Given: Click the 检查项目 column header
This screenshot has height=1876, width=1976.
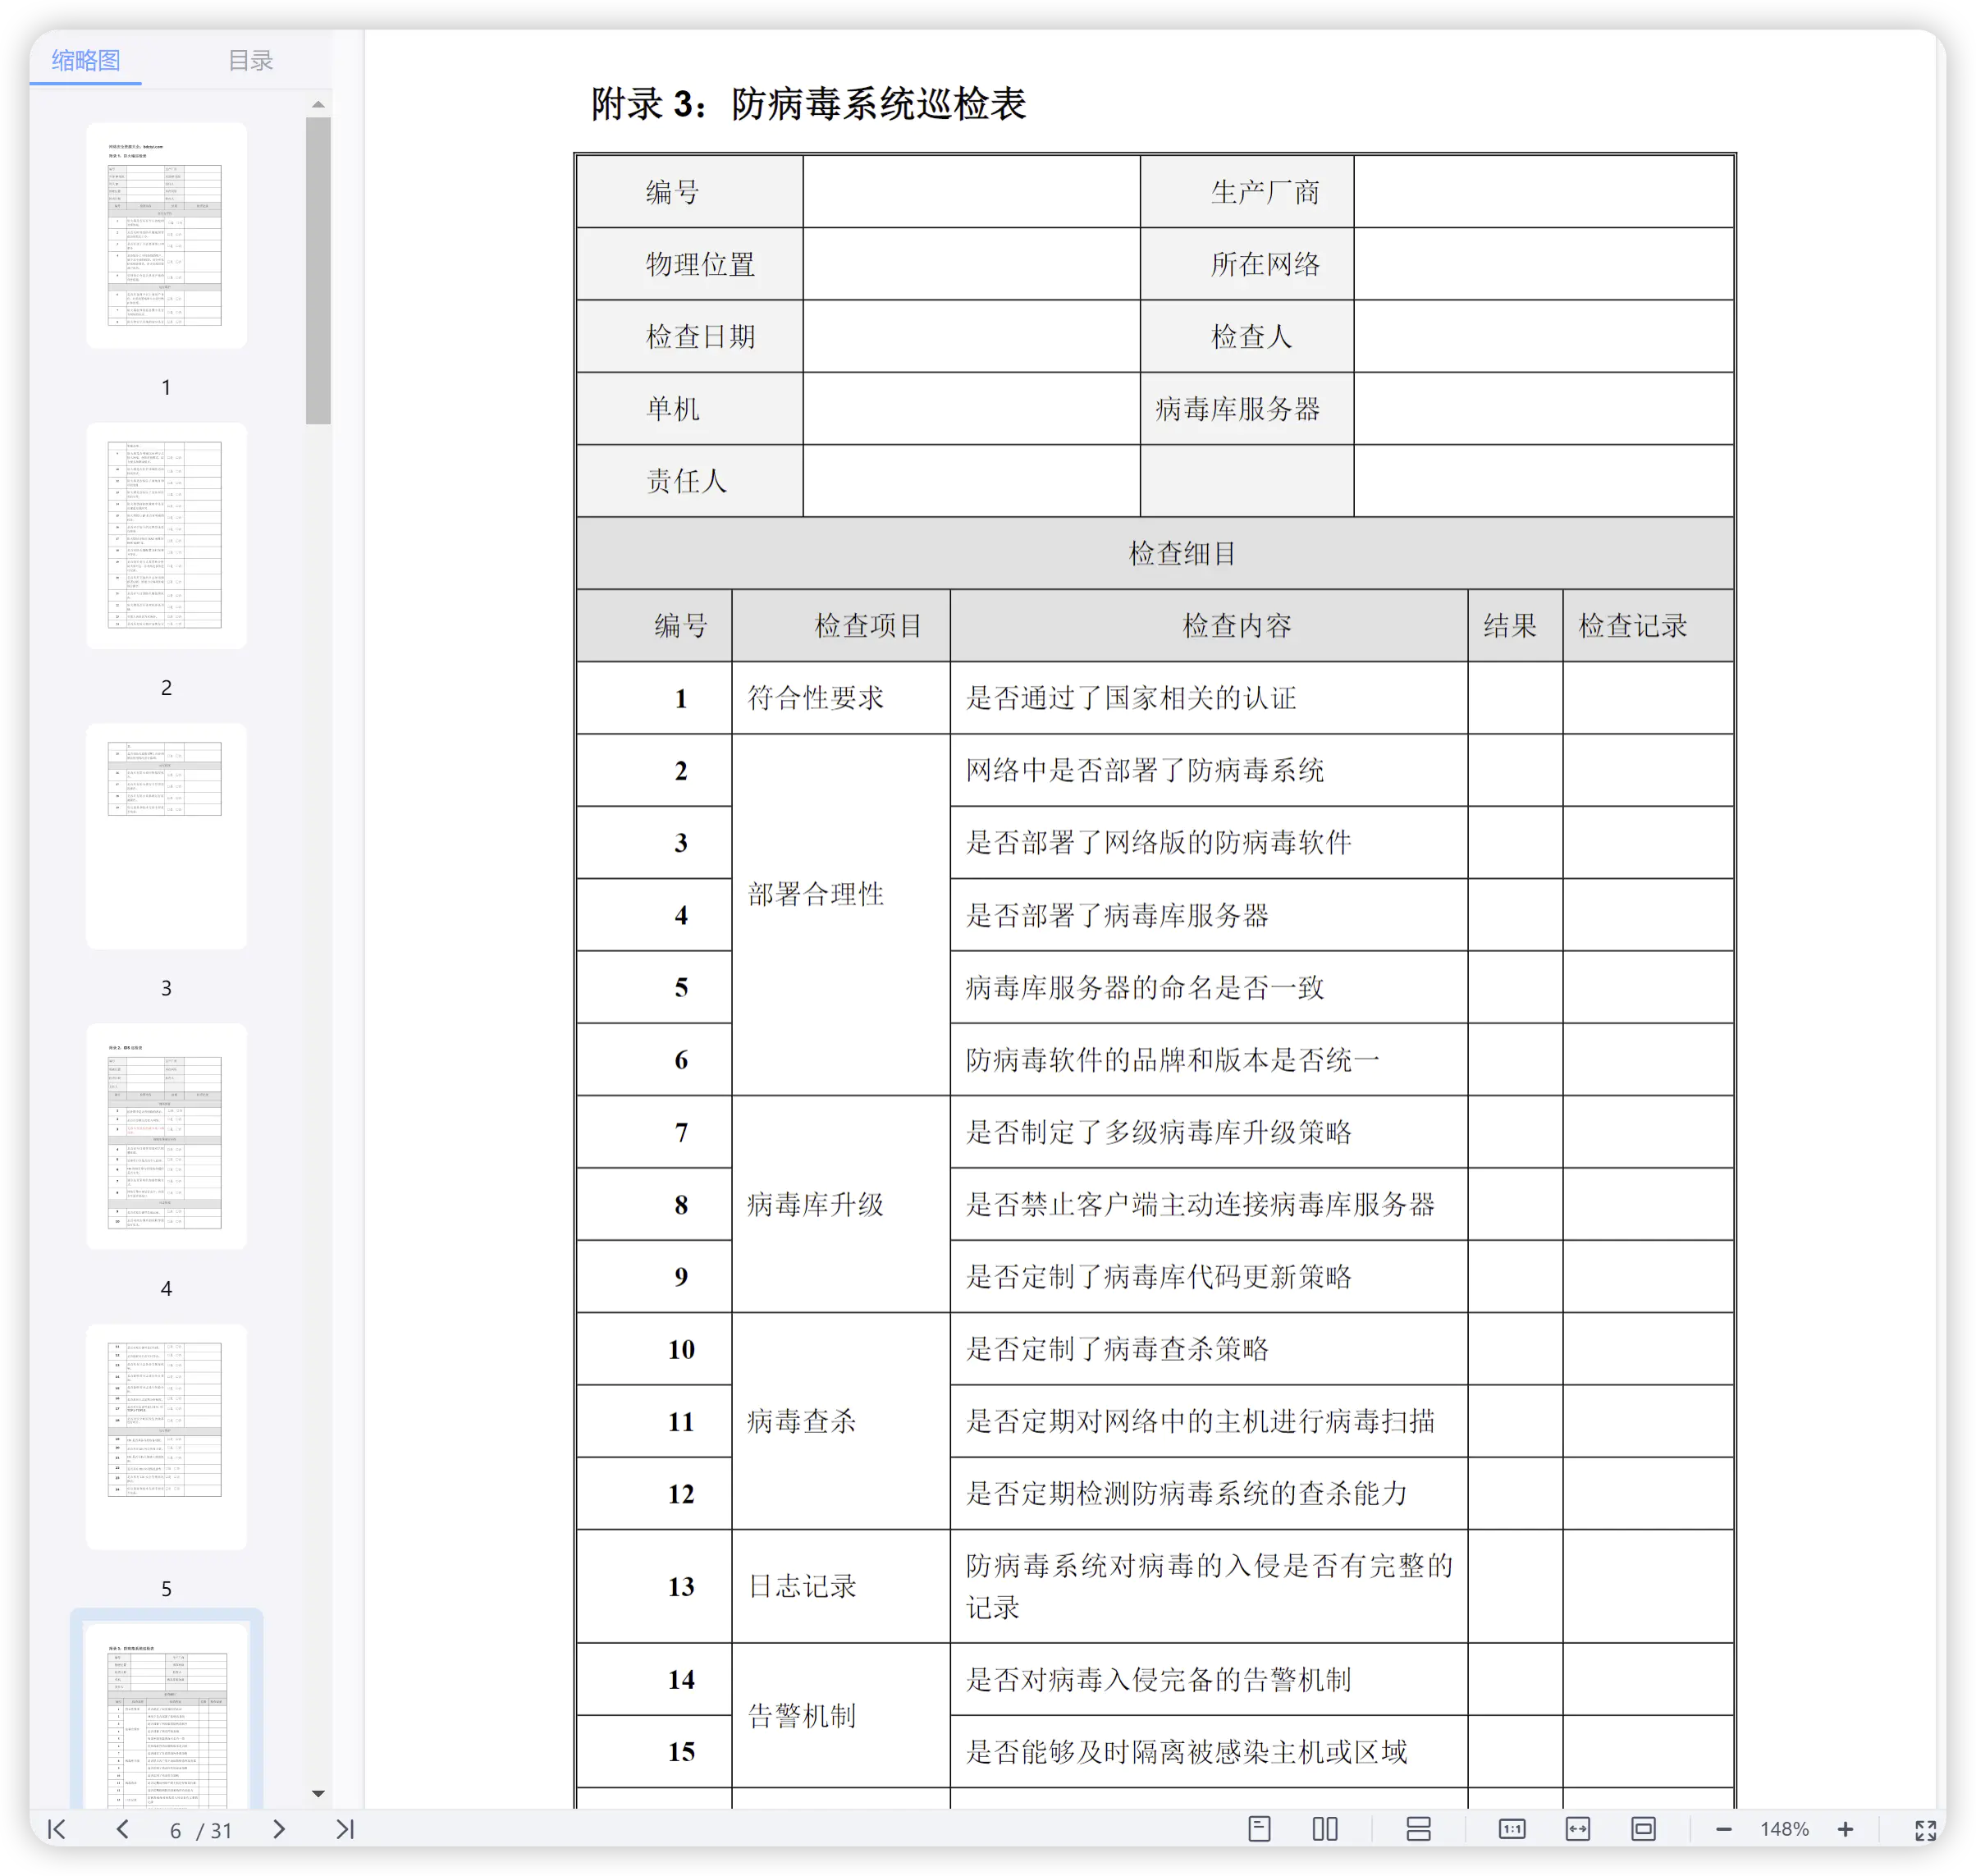Looking at the screenshot, I should tap(841, 626).
